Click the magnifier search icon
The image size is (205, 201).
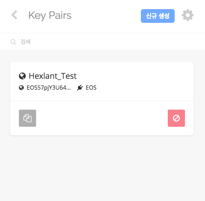[x=13, y=42]
